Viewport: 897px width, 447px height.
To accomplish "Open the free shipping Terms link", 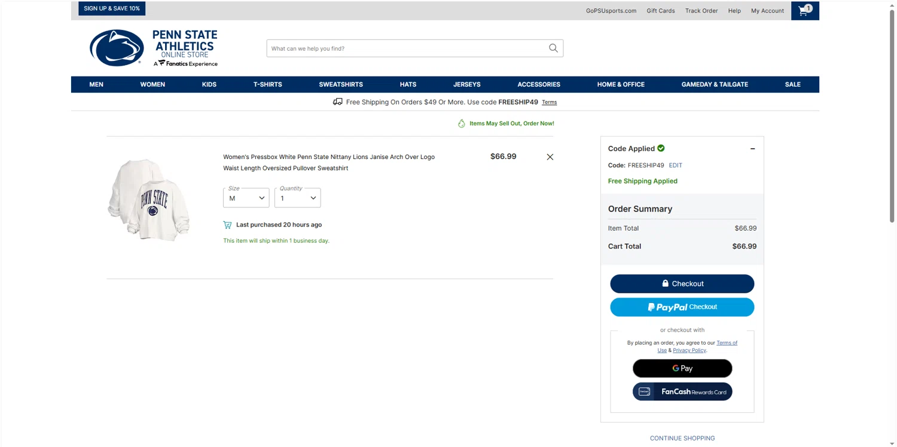I will click(549, 102).
